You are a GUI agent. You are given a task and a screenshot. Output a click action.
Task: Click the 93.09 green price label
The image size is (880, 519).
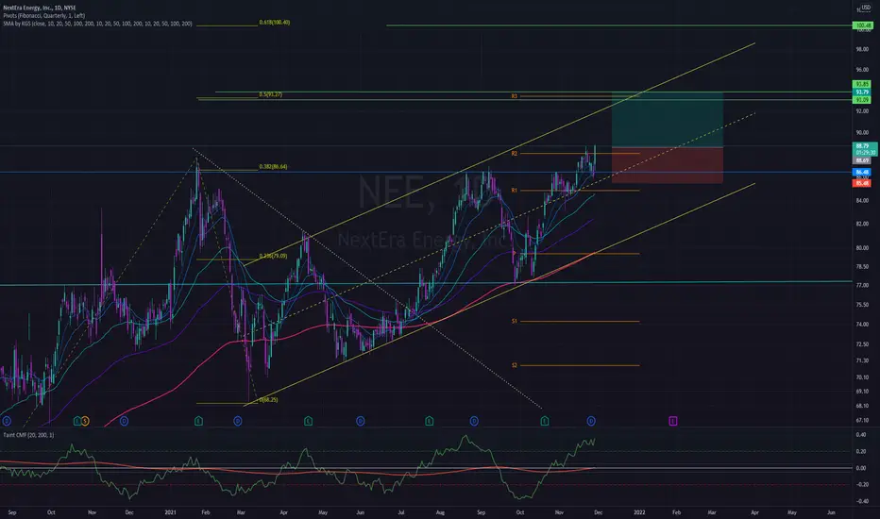click(x=862, y=100)
